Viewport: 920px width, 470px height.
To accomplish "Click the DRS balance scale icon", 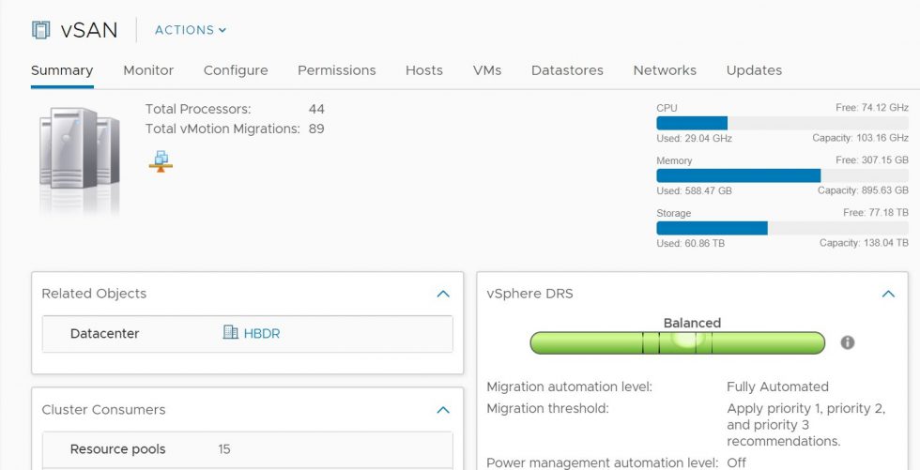I will pos(161,161).
